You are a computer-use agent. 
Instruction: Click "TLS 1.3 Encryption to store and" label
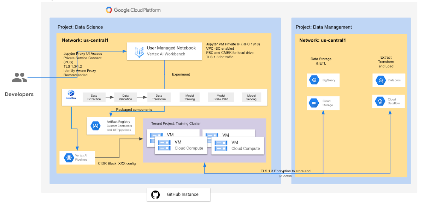pyautogui.click(x=286, y=171)
